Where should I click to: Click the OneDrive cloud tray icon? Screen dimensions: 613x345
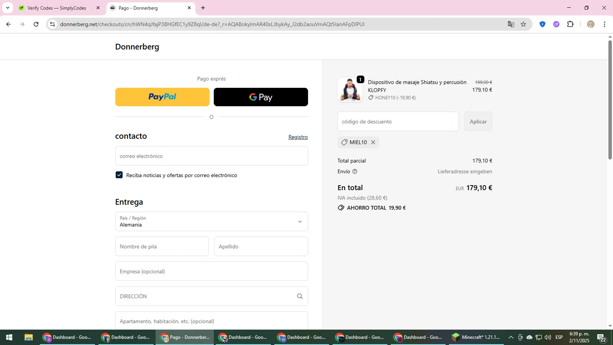[529, 337]
